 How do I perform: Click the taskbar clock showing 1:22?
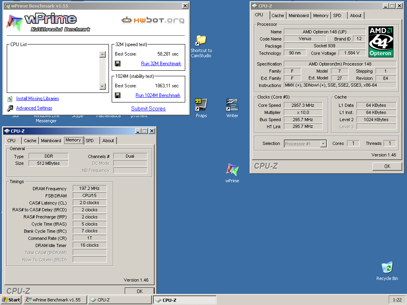pos(397,300)
